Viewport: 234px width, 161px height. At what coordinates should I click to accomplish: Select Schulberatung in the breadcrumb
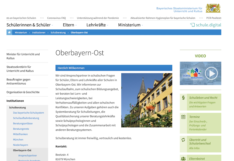pyautogui.click(x=58, y=32)
